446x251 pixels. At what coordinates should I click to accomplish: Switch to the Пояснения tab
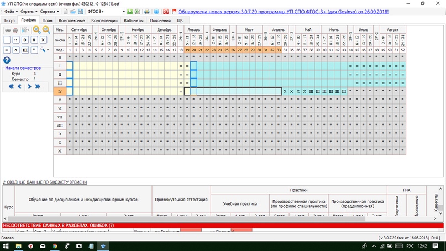pyautogui.click(x=160, y=20)
